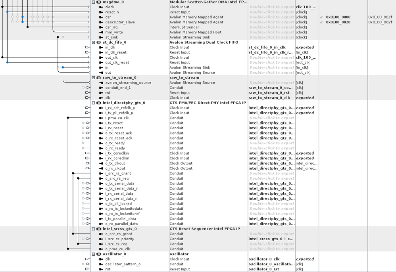Select the st_sink interface name

tap(111, 37)
